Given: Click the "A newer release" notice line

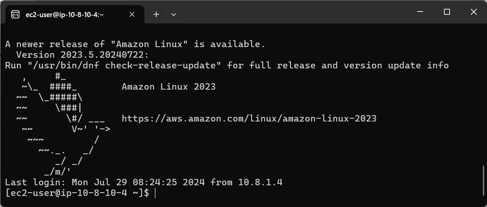Looking at the screenshot, I should [135, 44].
